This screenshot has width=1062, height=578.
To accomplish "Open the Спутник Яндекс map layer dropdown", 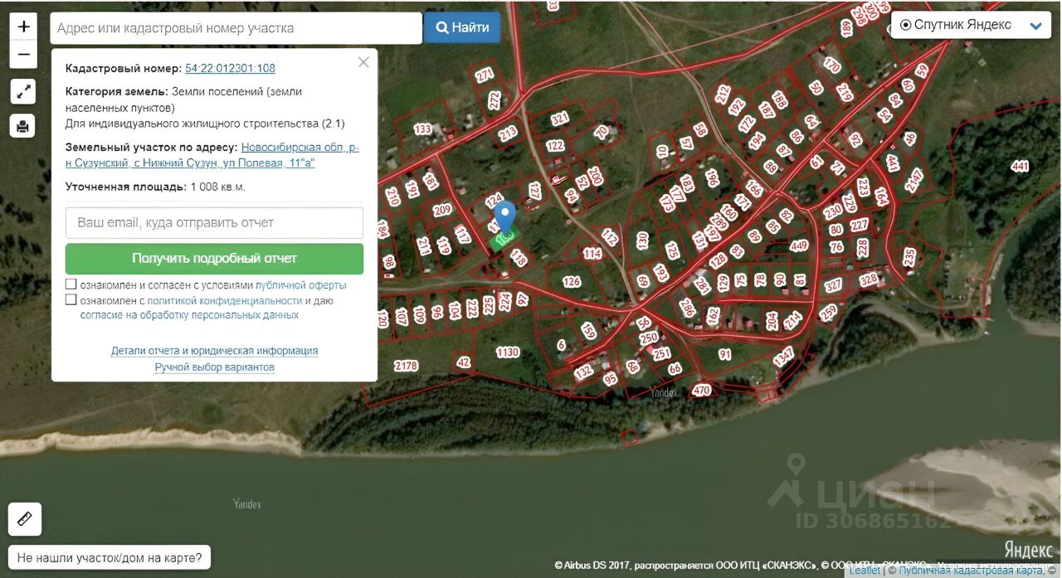I will click(971, 25).
